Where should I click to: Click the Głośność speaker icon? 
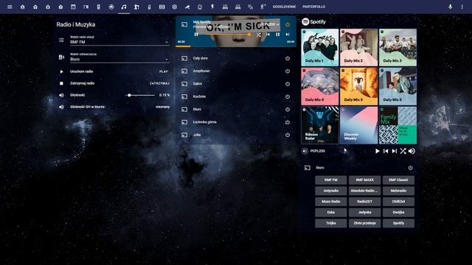tap(61, 95)
